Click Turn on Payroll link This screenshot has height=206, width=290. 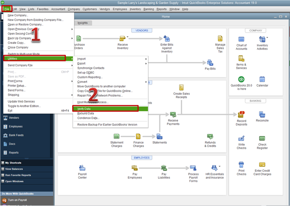point(17,200)
